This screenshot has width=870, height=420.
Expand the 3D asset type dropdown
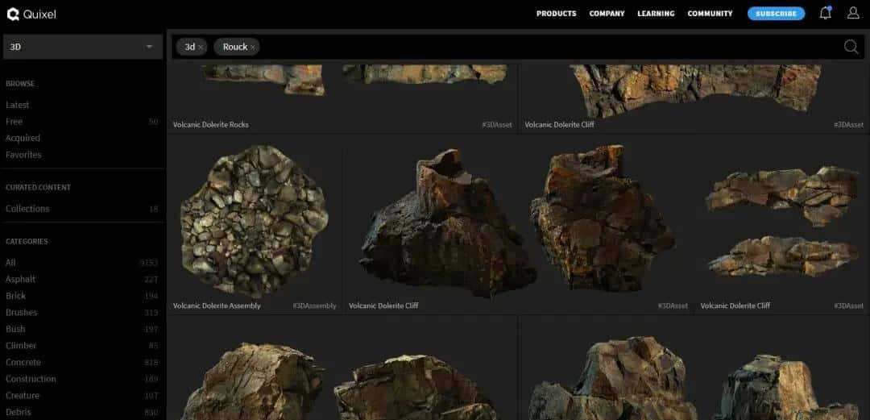149,47
